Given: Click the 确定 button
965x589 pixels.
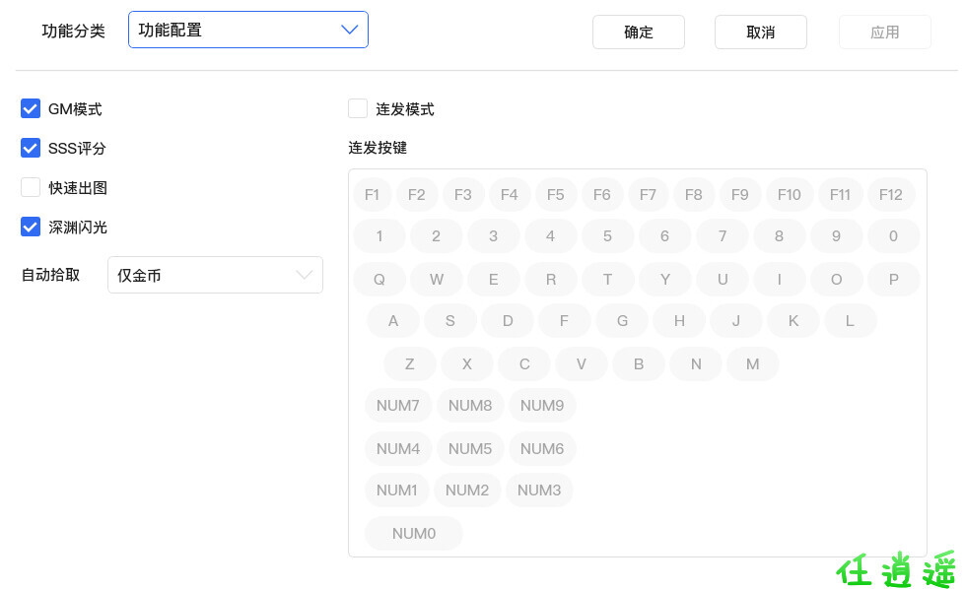Looking at the screenshot, I should pos(638,33).
